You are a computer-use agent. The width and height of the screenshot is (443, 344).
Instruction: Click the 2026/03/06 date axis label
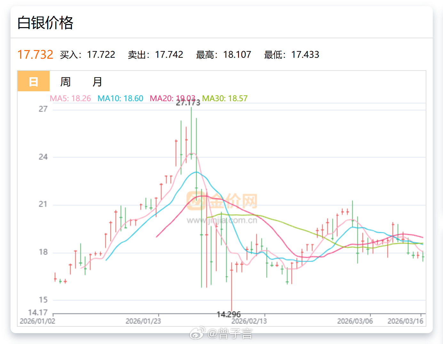[355, 321]
